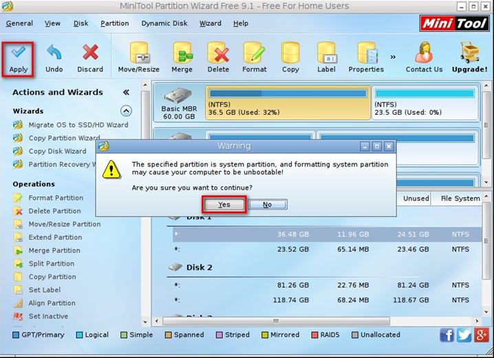Select Set Label operation
The height and width of the screenshot is (358, 494).
pos(45,290)
